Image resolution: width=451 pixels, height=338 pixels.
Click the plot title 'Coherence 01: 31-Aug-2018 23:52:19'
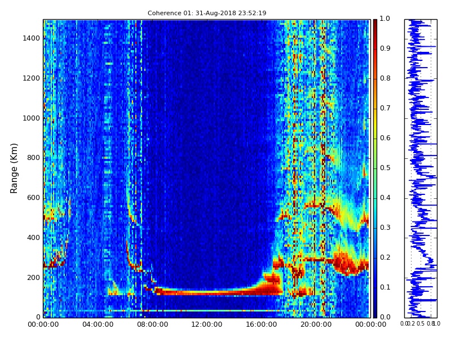click(207, 13)
